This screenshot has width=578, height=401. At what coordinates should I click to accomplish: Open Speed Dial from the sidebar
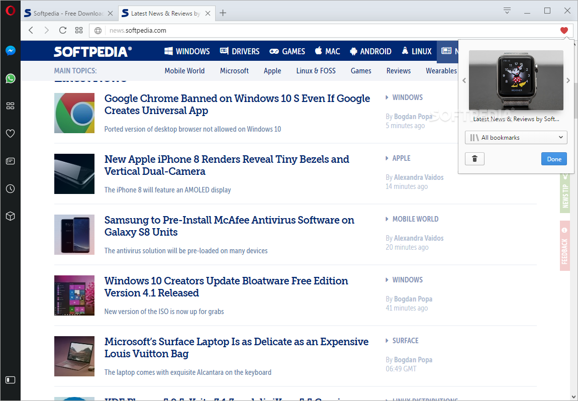pyautogui.click(x=11, y=106)
